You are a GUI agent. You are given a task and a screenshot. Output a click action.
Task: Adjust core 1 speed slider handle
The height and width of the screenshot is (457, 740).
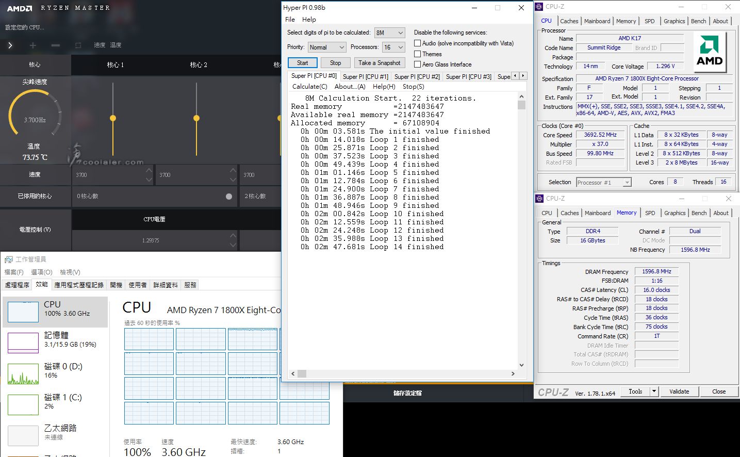click(113, 118)
